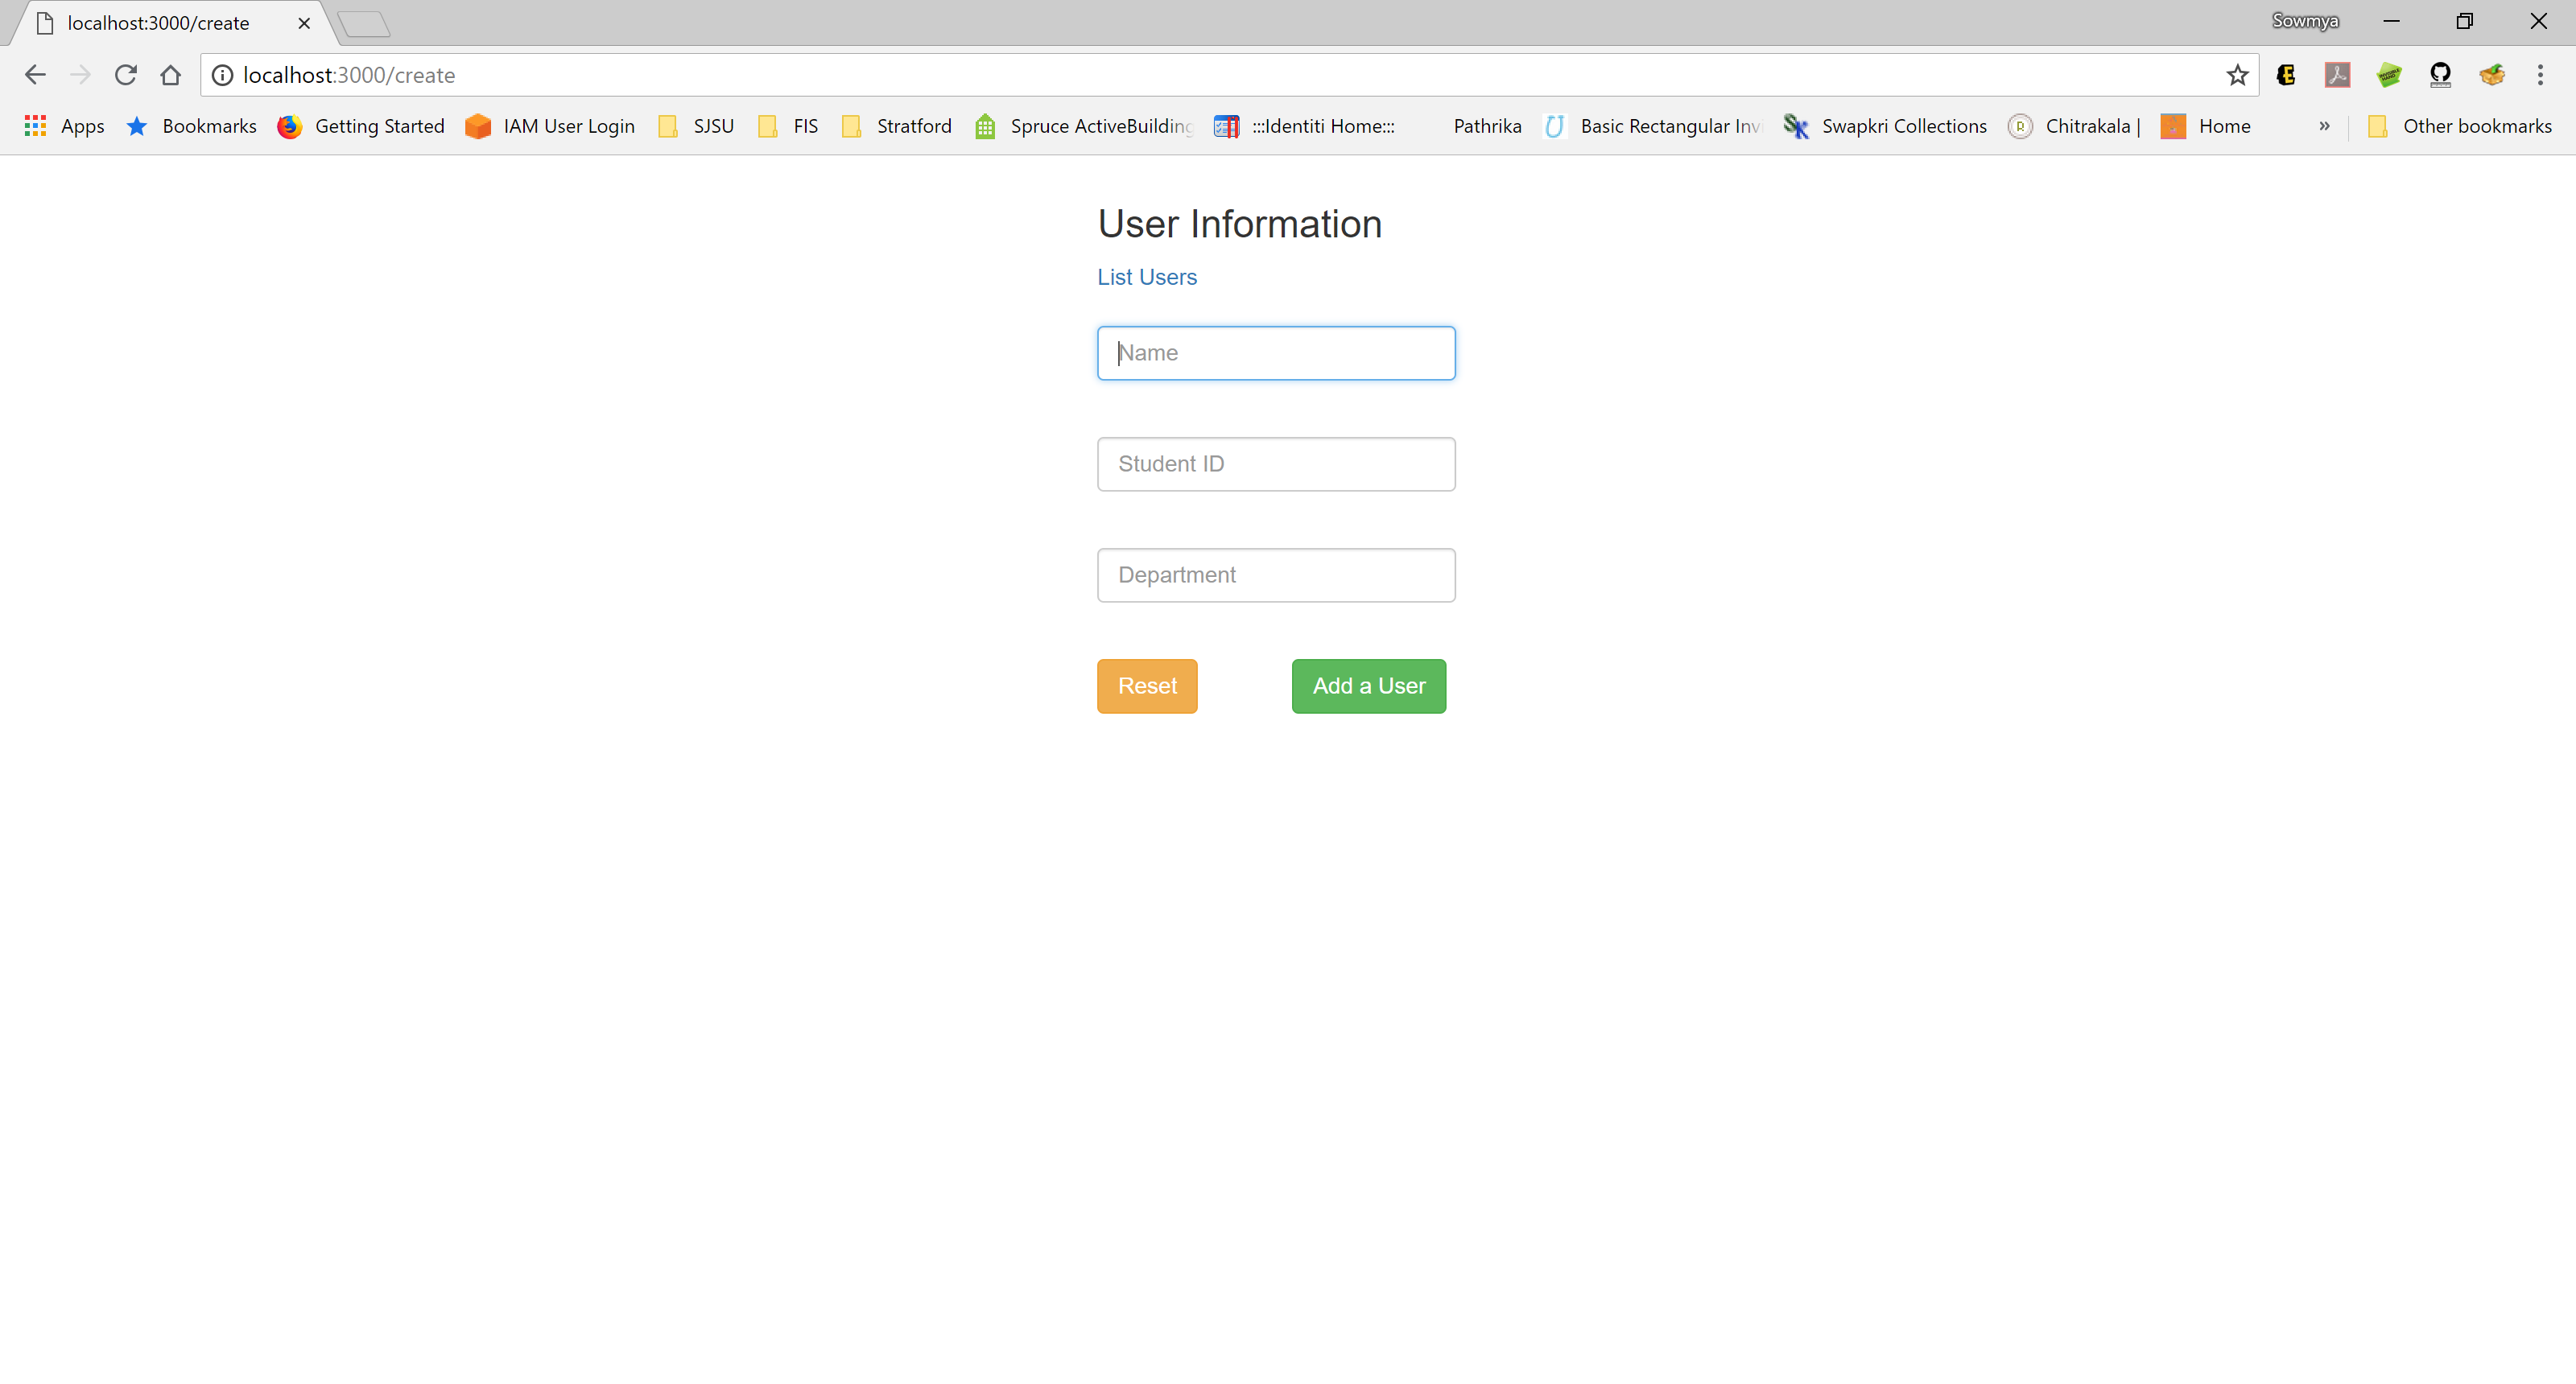Open the SJSU bookmarks folder
Image resolution: width=2576 pixels, height=1384 pixels.
point(695,126)
